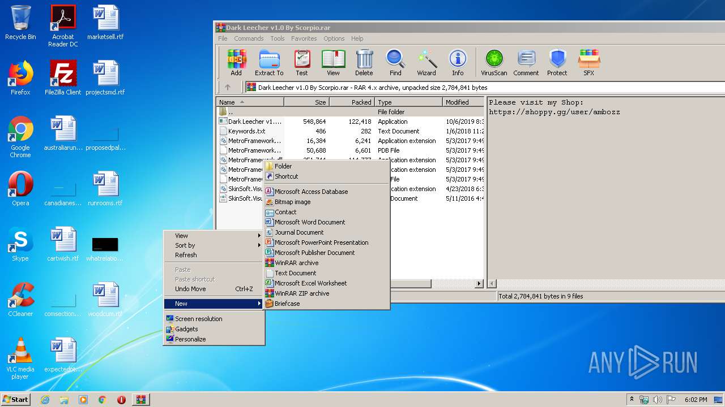This screenshot has height=407, width=725.
Task: Click the Add toolbar icon in WinRAR
Action: [236, 62]
